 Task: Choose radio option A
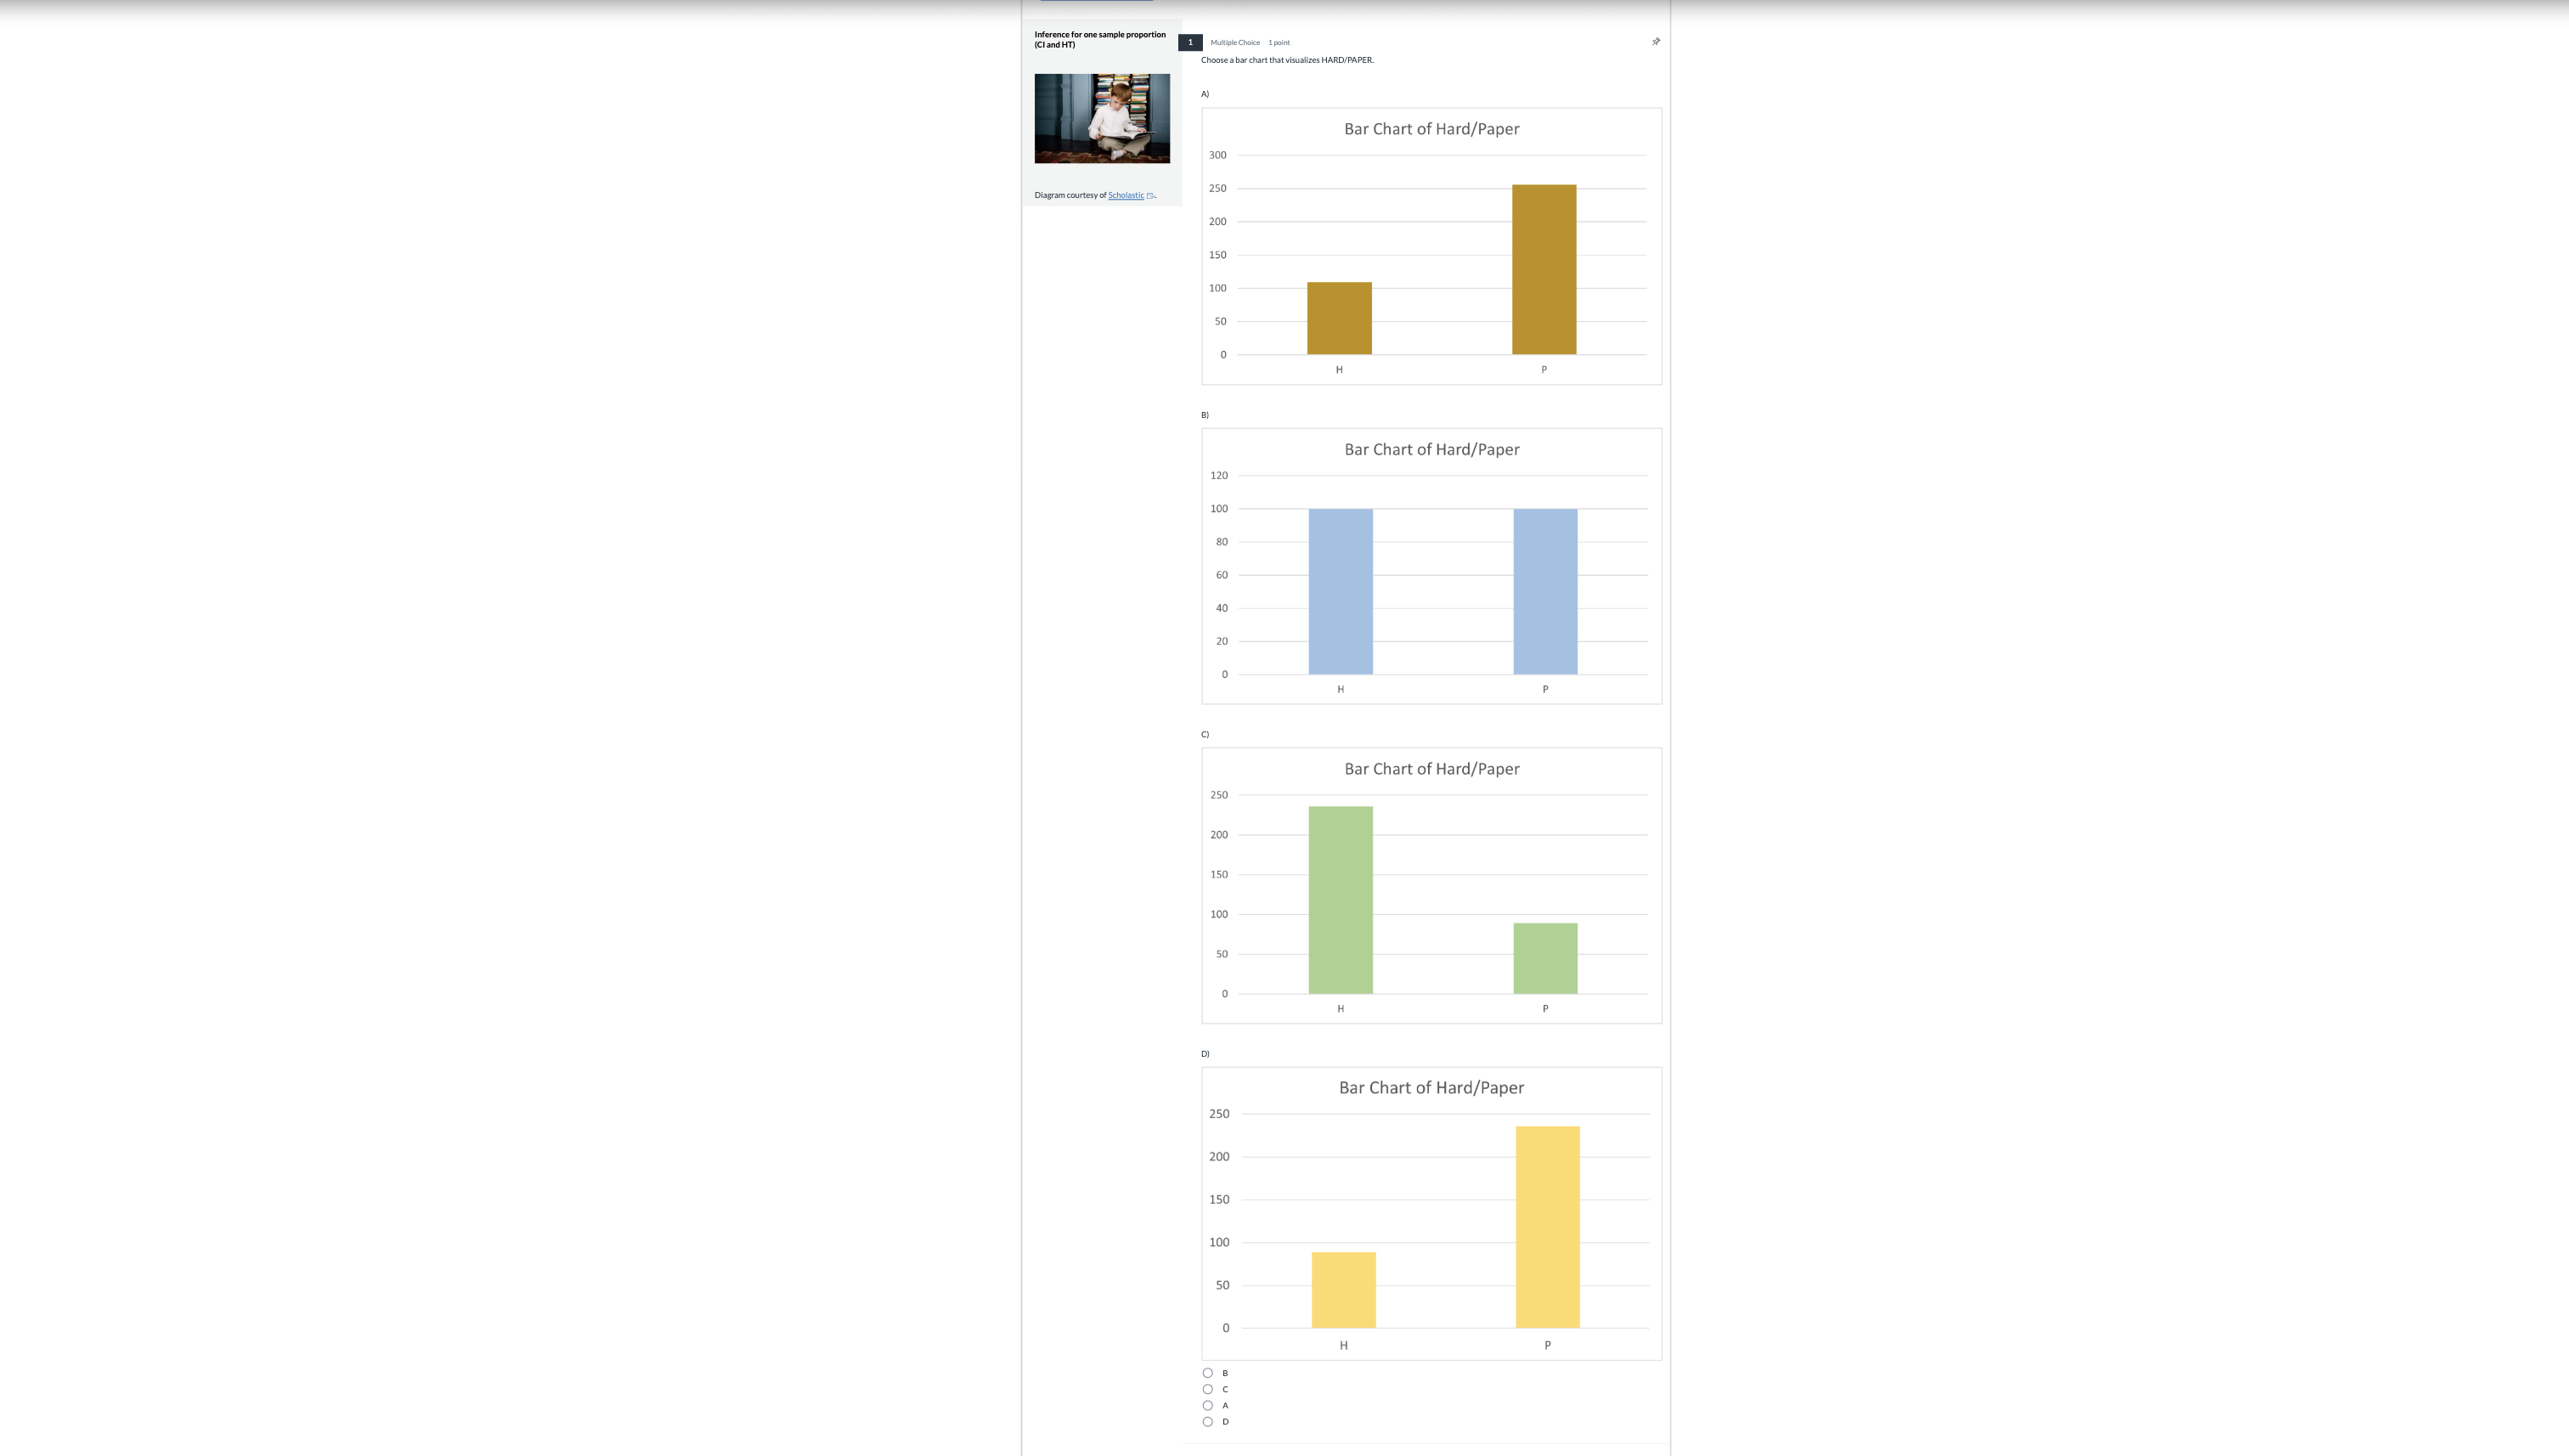point(1207,1405)
